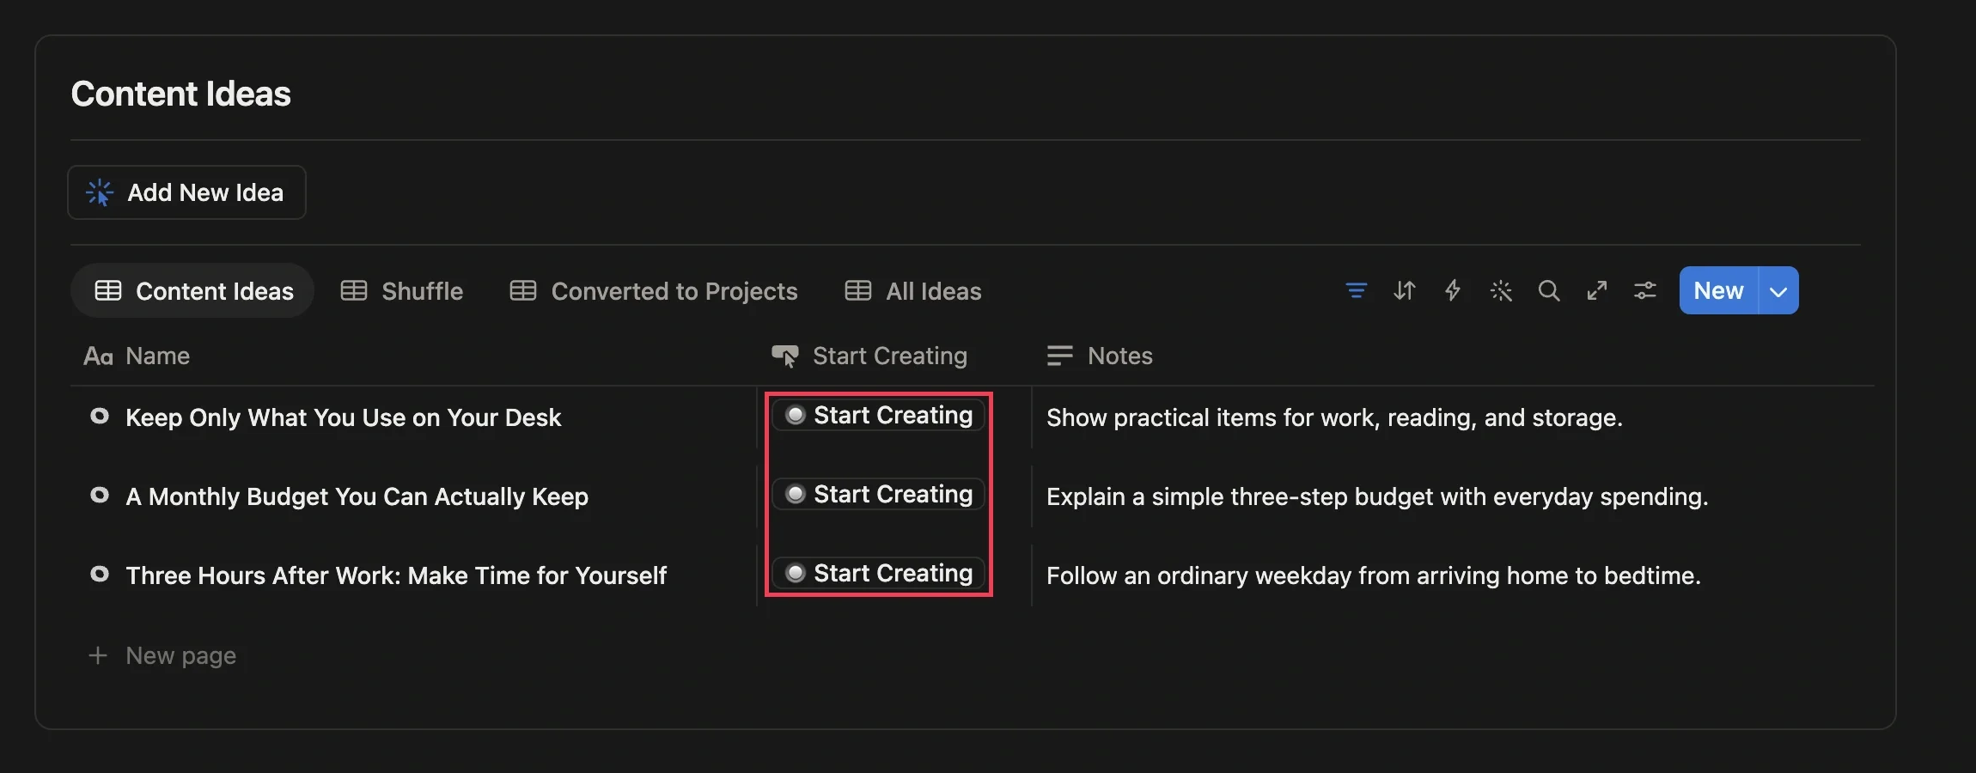
Task: Open the sort options icon
Action: tap(1404, 291)
